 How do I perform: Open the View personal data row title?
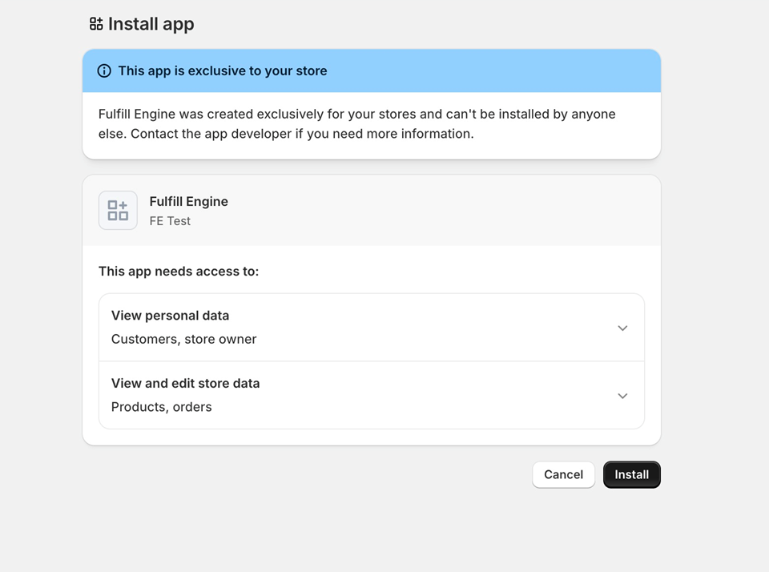[x=170, y=316]
